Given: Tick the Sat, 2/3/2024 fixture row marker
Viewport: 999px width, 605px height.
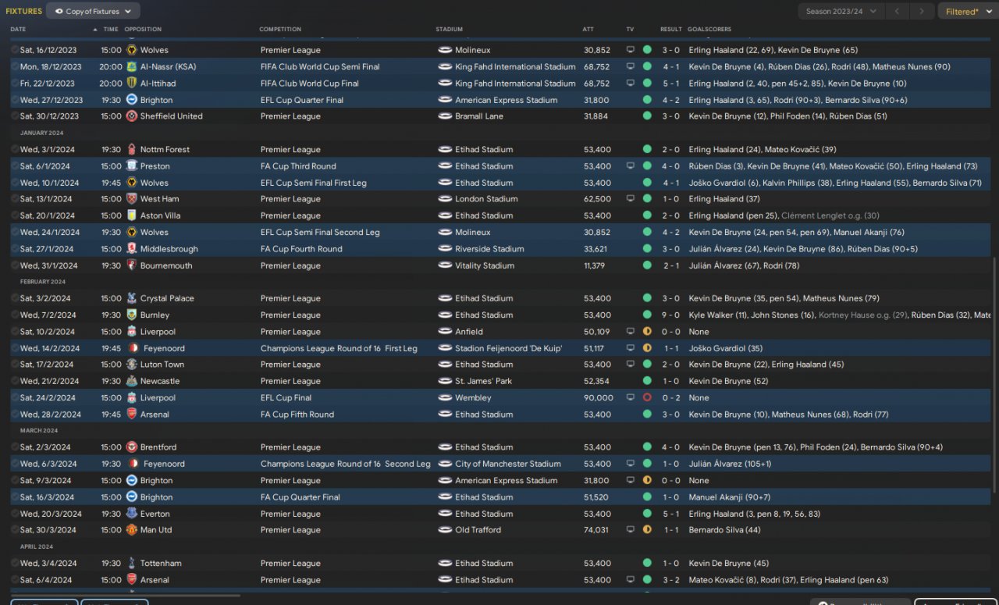Looking at the screenshot, I should pos(15,447).
